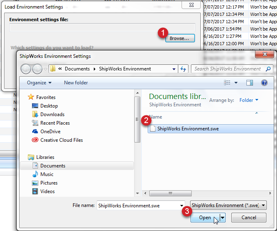The height and width of the screenshot is (231, 277).
Task: Click the Search ShipWorks Environment box
Action: [228, 69]
